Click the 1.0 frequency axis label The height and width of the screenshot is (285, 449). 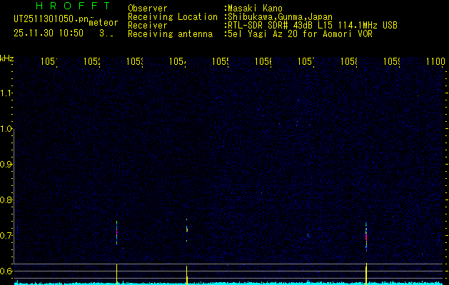(6, 129)
